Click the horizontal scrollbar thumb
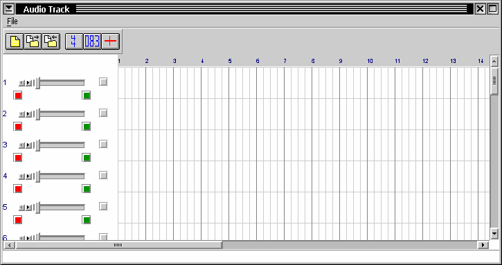The height and width of the screenshot is (265, 502). pyautogui.click(x=118, y=245)
